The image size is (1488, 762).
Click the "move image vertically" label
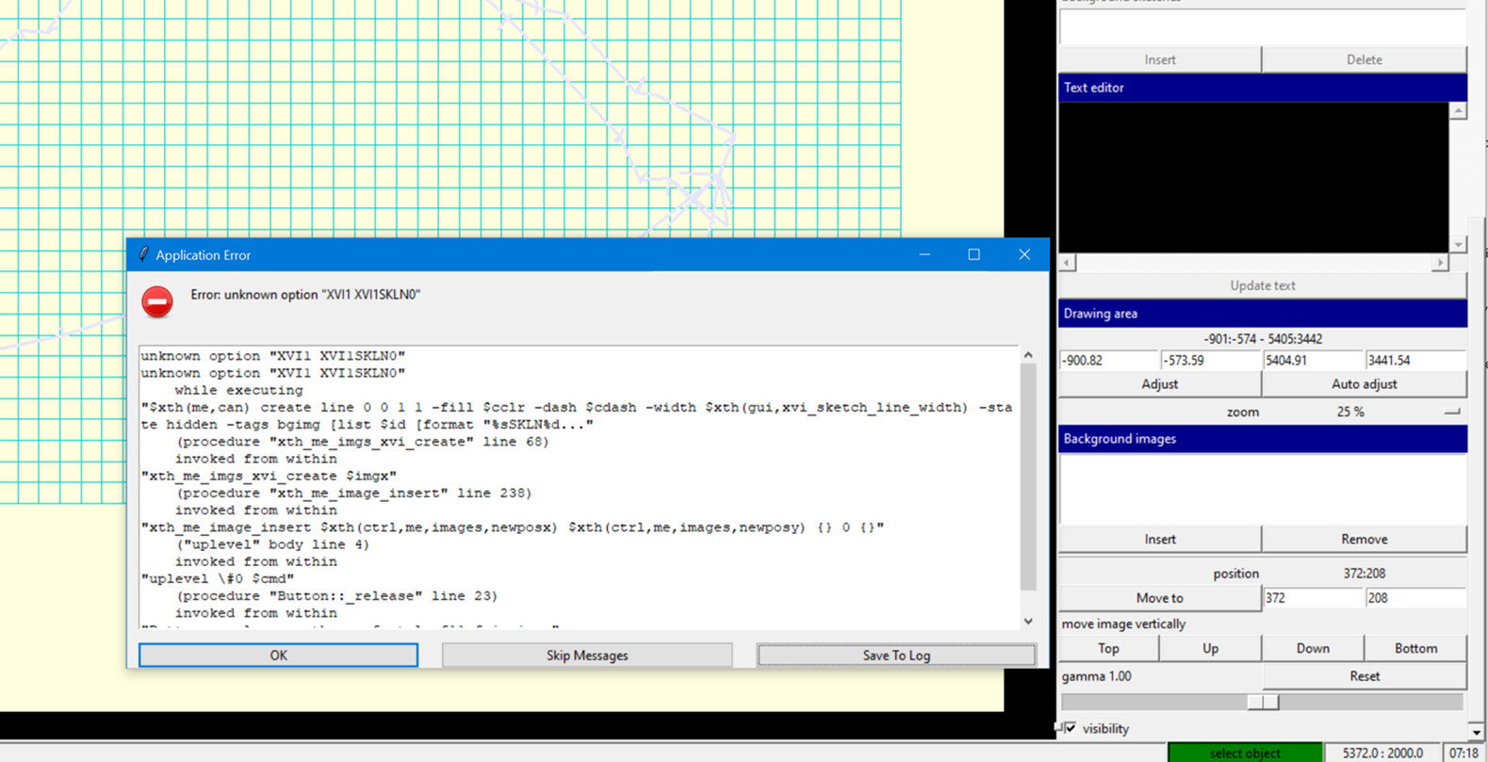pos(1123,624)
